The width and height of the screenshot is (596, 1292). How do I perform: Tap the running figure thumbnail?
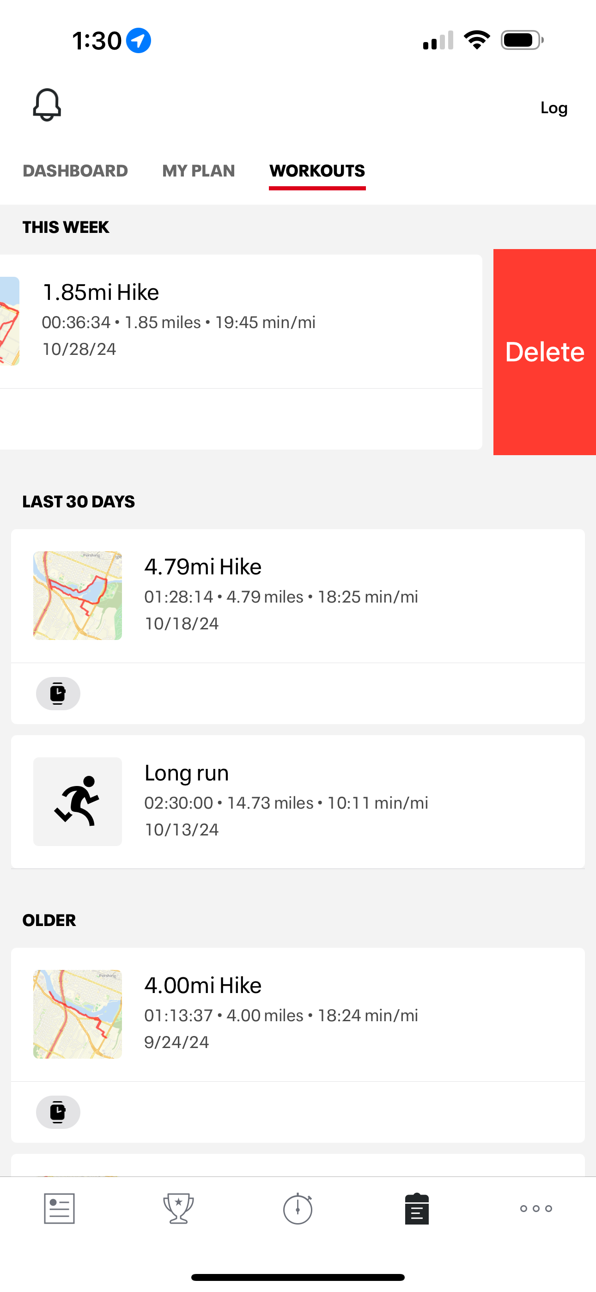77,801
